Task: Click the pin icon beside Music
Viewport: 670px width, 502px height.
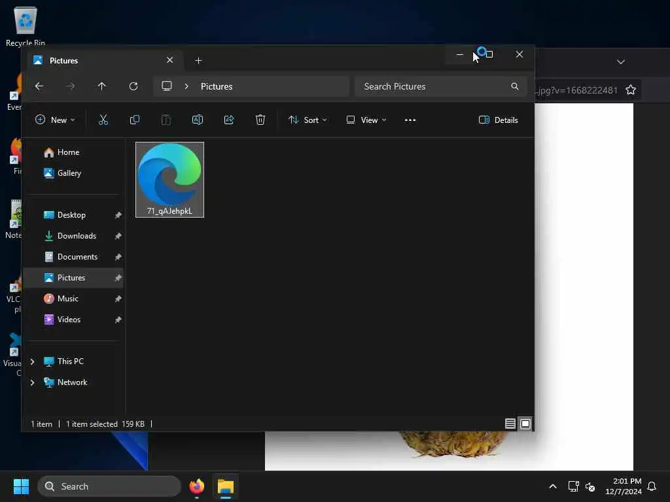Action: click(x=118, y=299)
